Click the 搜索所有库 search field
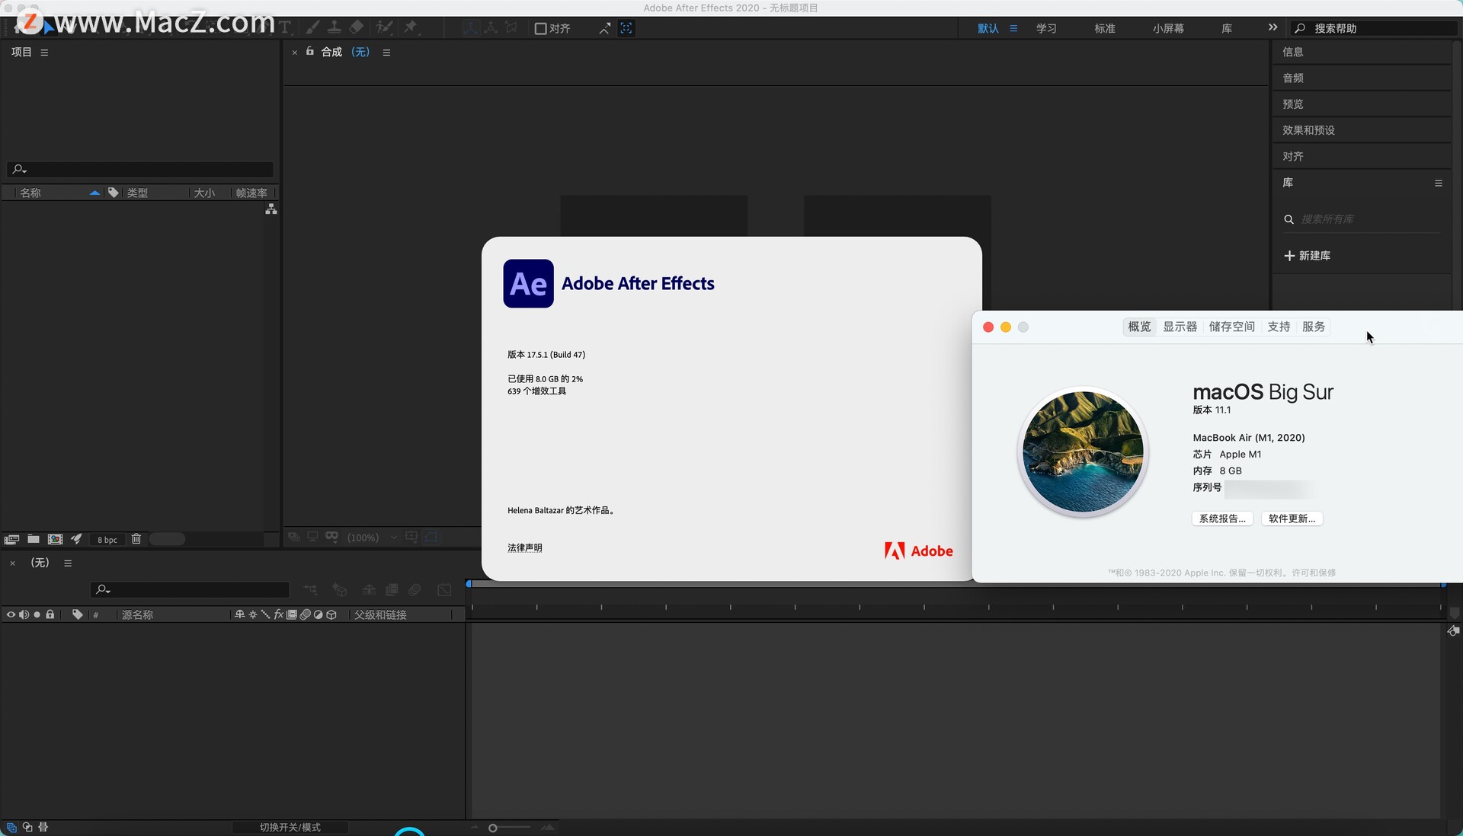The image size is (1463, 836). point(1362,219)
